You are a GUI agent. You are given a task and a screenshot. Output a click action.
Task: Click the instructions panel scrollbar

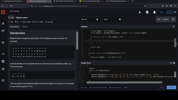[x=77, y=41]
